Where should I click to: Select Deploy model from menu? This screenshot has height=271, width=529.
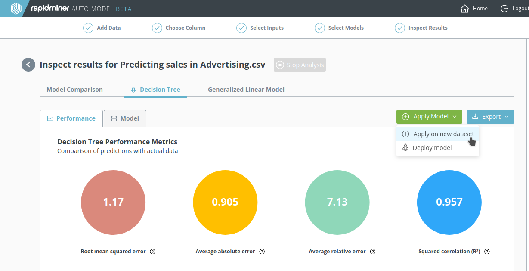(x=432, y=148)
